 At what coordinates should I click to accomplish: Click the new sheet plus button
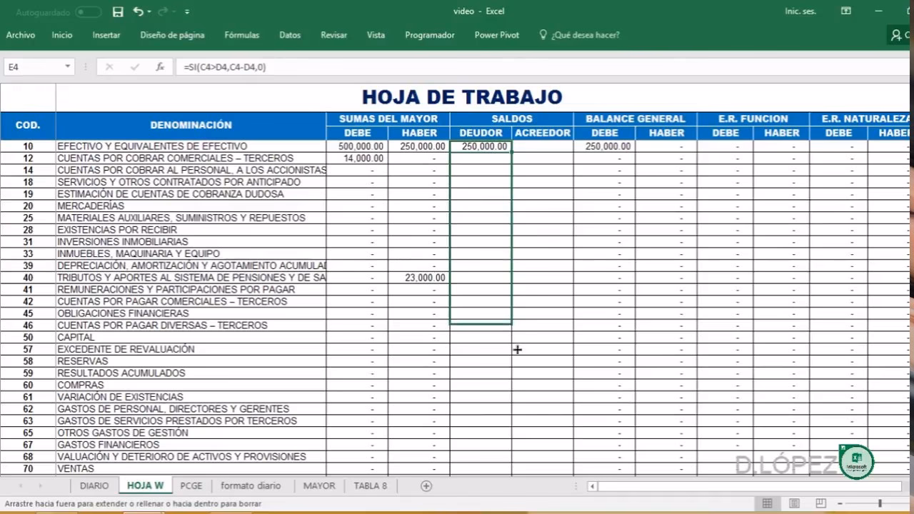(x=426, y=485)
